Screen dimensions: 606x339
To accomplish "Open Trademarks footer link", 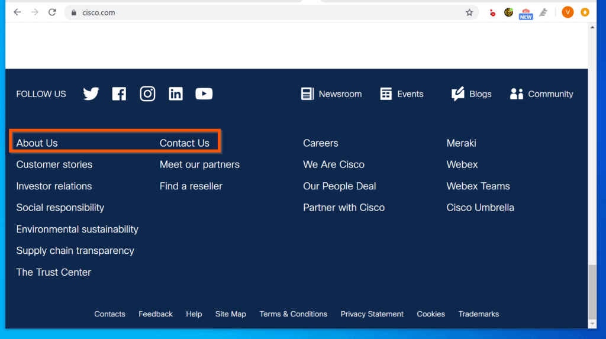I will tap(478, 314).
